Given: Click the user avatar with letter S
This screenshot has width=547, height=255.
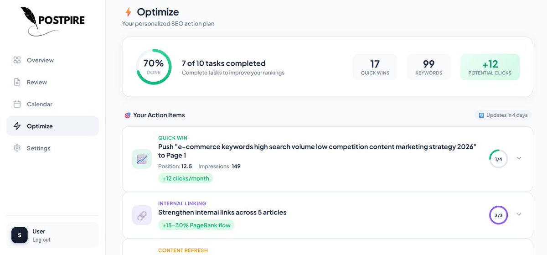Looking at the screenshot, I should point(20,235).
